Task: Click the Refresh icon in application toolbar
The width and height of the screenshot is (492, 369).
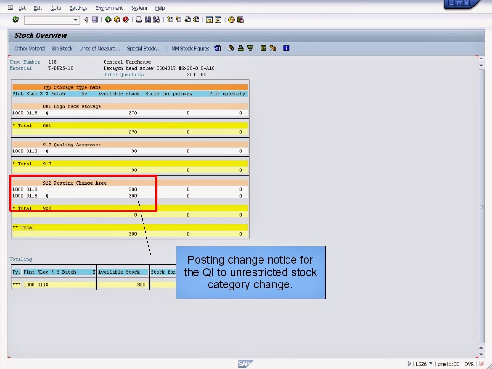Action: pyautogui.click(x=218, y=48)
